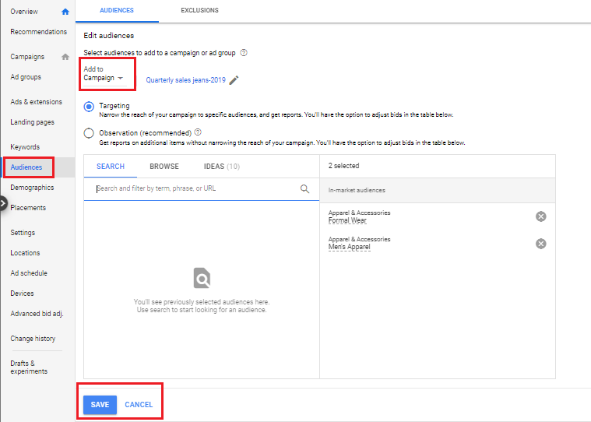Open Placements in sidebar
591x422 pixels.
pyautogui.click(x=28, y=208)
